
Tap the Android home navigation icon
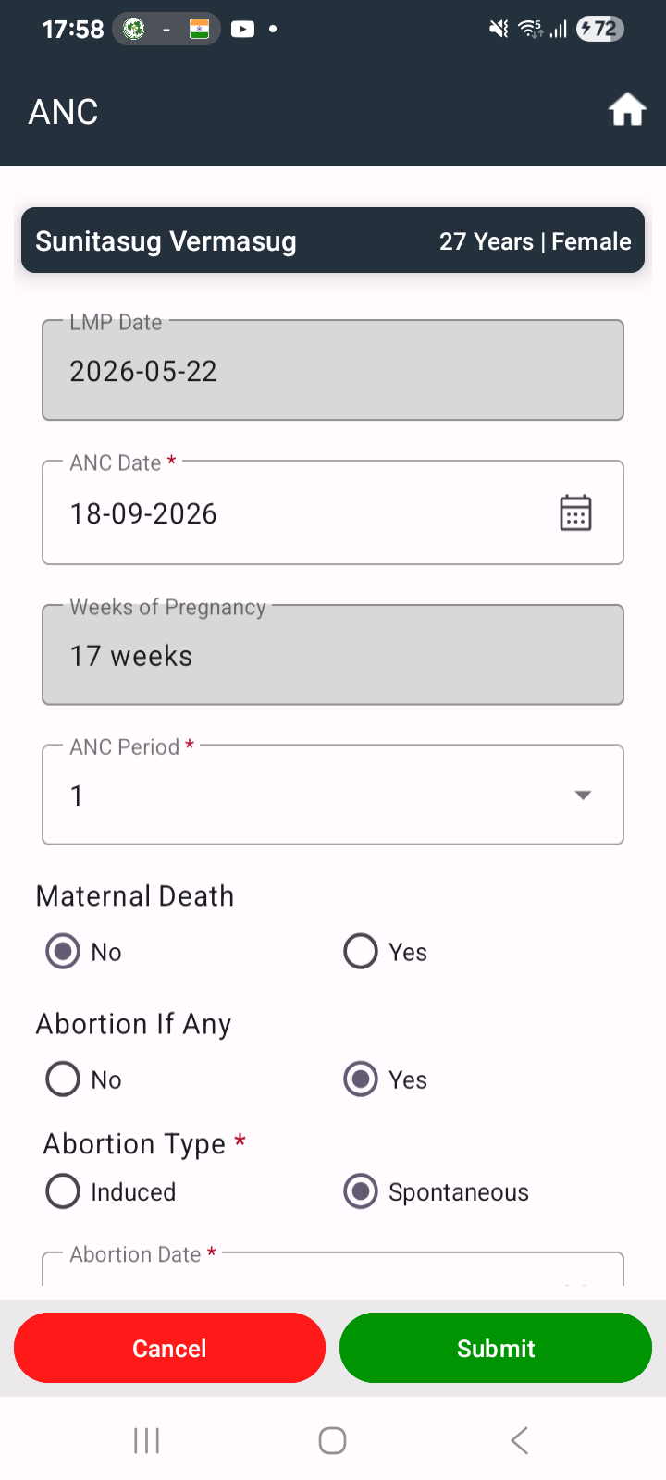click(x=332, y=1440)
